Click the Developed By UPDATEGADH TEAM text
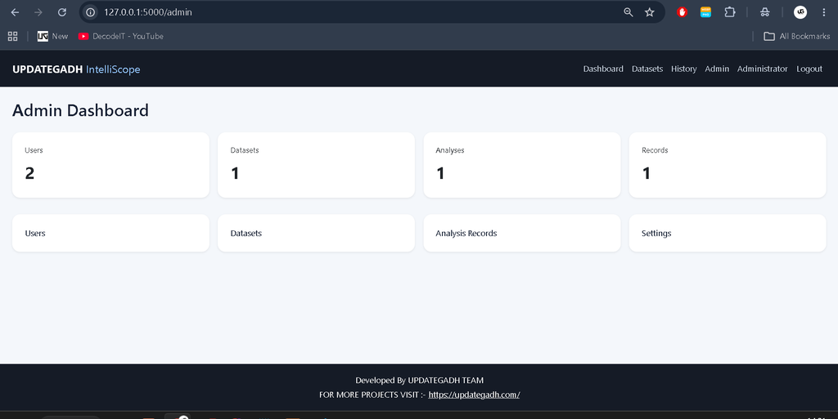 (420, 380)
